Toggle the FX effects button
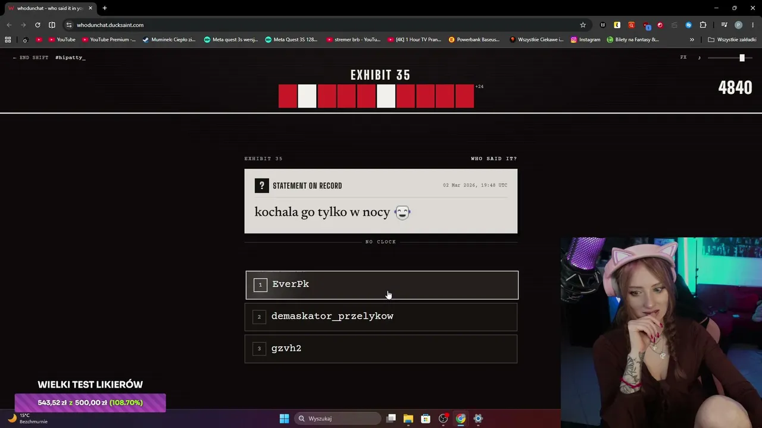Viewport: 762px width, 428px height. (x=683, y=58)
